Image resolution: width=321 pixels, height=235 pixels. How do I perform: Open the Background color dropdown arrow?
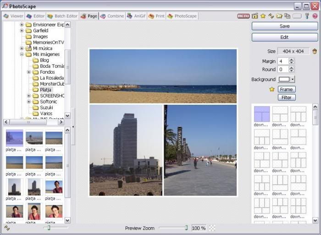tap(293, 79)
